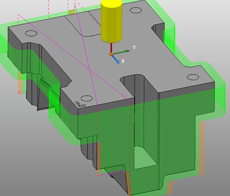Screen dimensions: 230x196
Task: Click the red Z axis line below tool
Action: coord(111,48)
